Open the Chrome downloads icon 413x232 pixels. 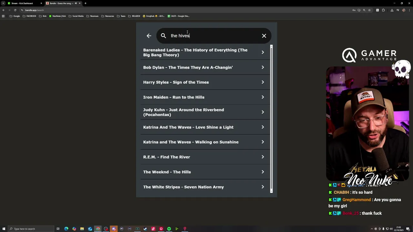392,10
